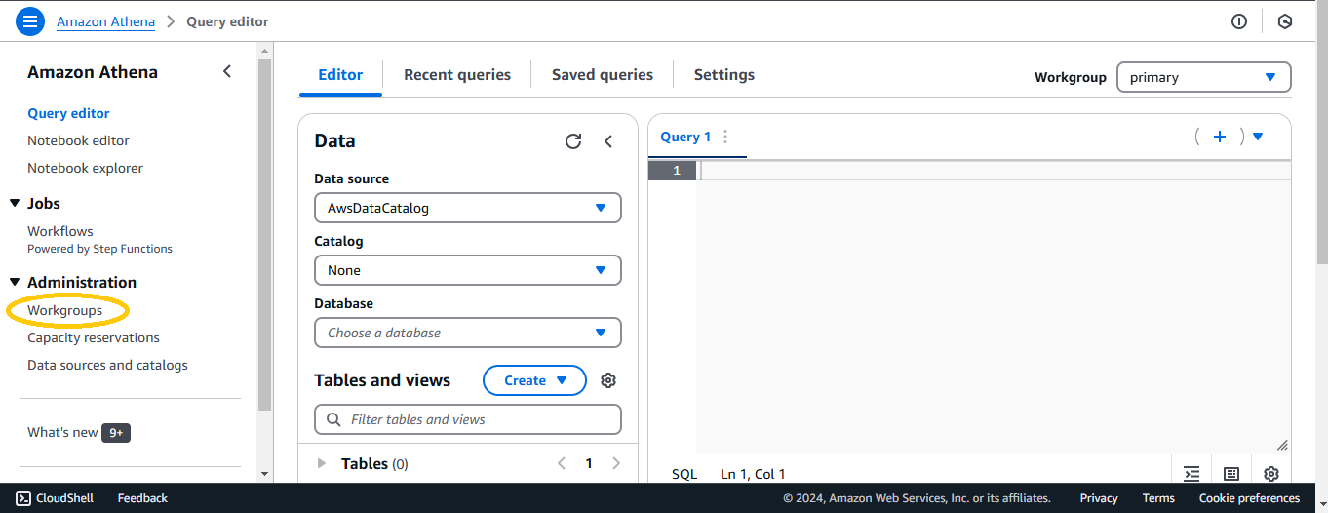1328x513 pixels.
Task: Click the hexagon settings icon in header
Action: point(1285,21)
